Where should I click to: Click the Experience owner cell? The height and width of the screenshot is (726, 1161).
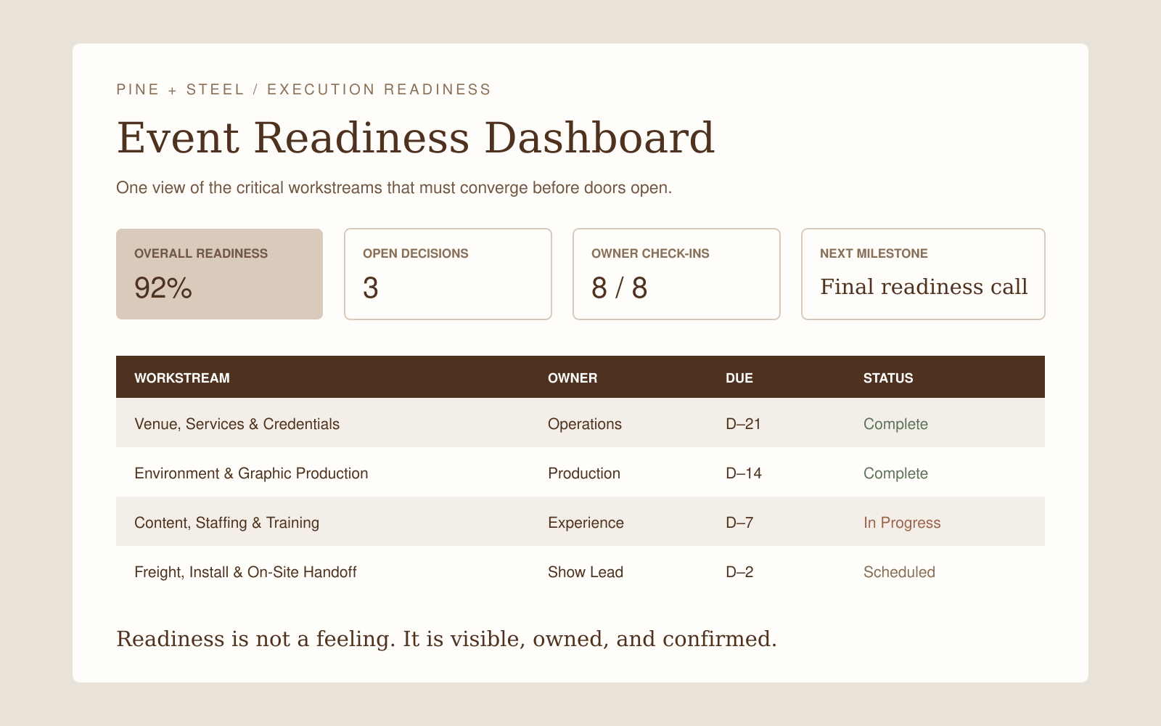pos(586,523)
